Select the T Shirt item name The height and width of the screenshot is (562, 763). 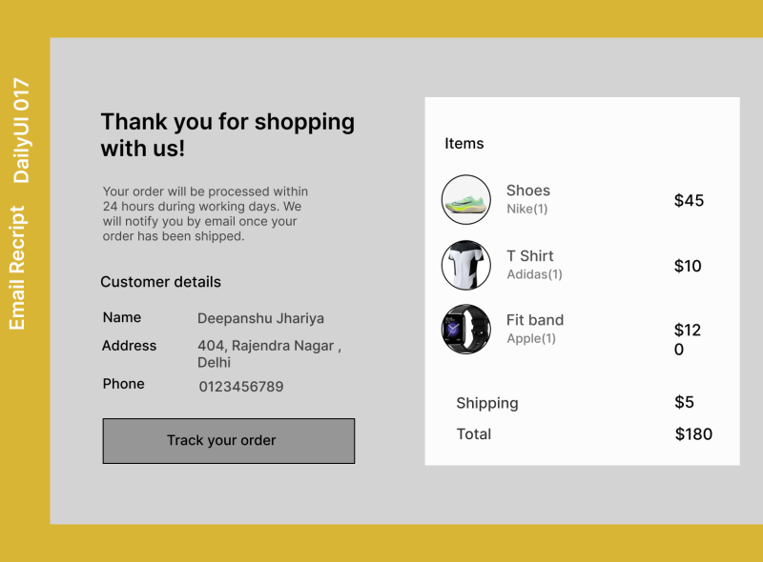click(529, 255)
